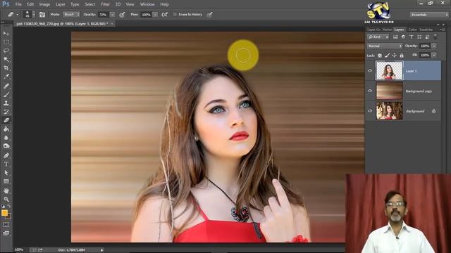Viewport: 451px width, 253px height.
Task: Select the Horizontal Type tool
Action: 6,164
